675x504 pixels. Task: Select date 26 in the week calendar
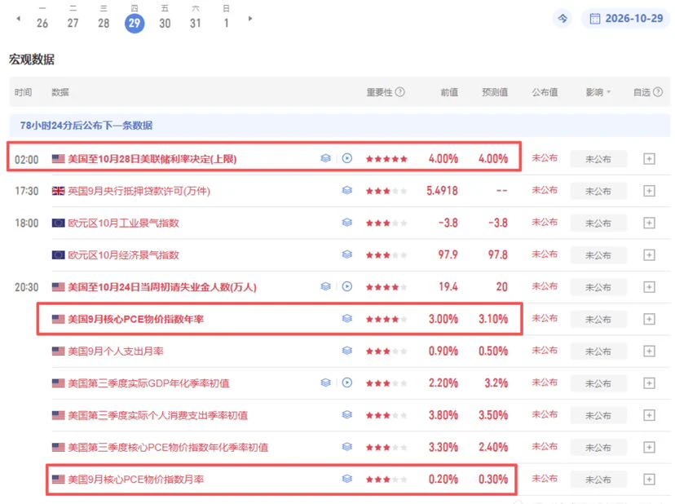[x=42, y=24]
